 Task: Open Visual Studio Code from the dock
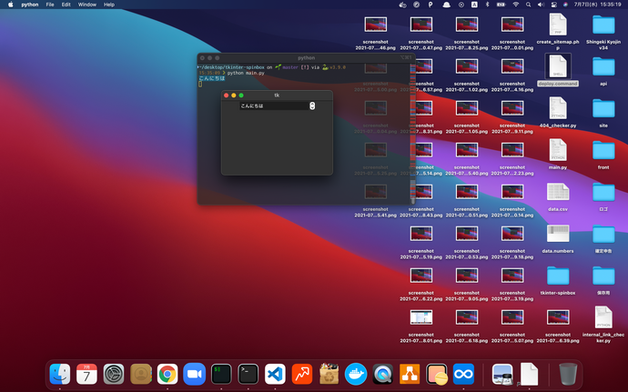pyautogui.click(x=274, y=374)
